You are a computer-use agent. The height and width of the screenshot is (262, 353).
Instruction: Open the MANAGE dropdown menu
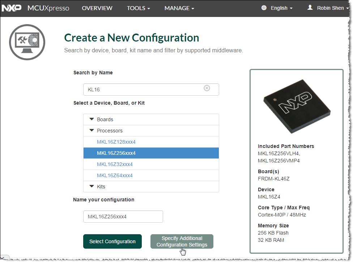click(x=179, y=8)
